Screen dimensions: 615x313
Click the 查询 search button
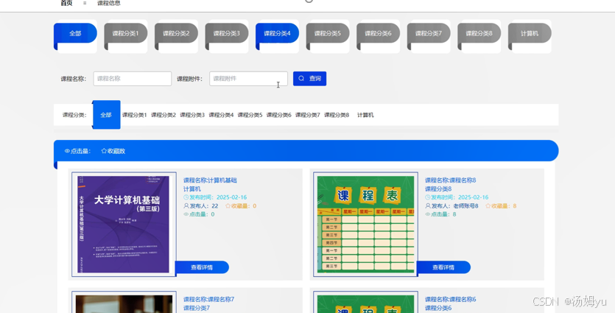pyautogui.click(x=309, y=79)
